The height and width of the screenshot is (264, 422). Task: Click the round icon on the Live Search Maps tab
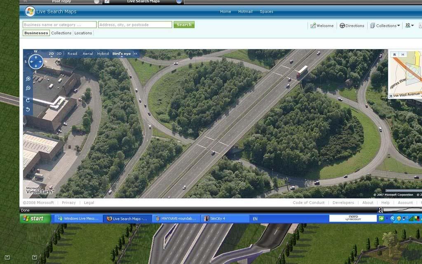pyautogui.click(x=179, y=2)
